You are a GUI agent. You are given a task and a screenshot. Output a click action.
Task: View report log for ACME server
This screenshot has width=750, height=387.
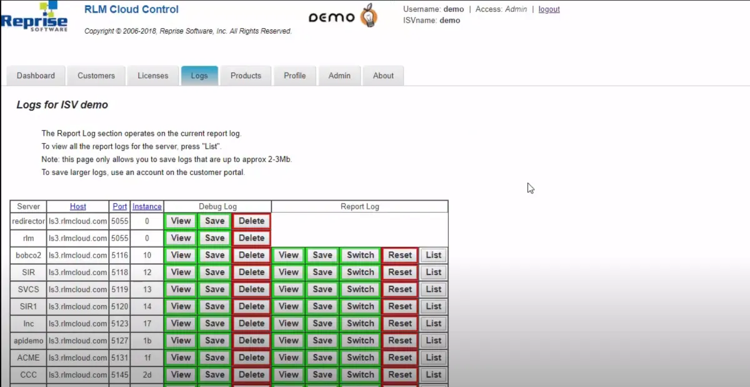tap(289, 358)
